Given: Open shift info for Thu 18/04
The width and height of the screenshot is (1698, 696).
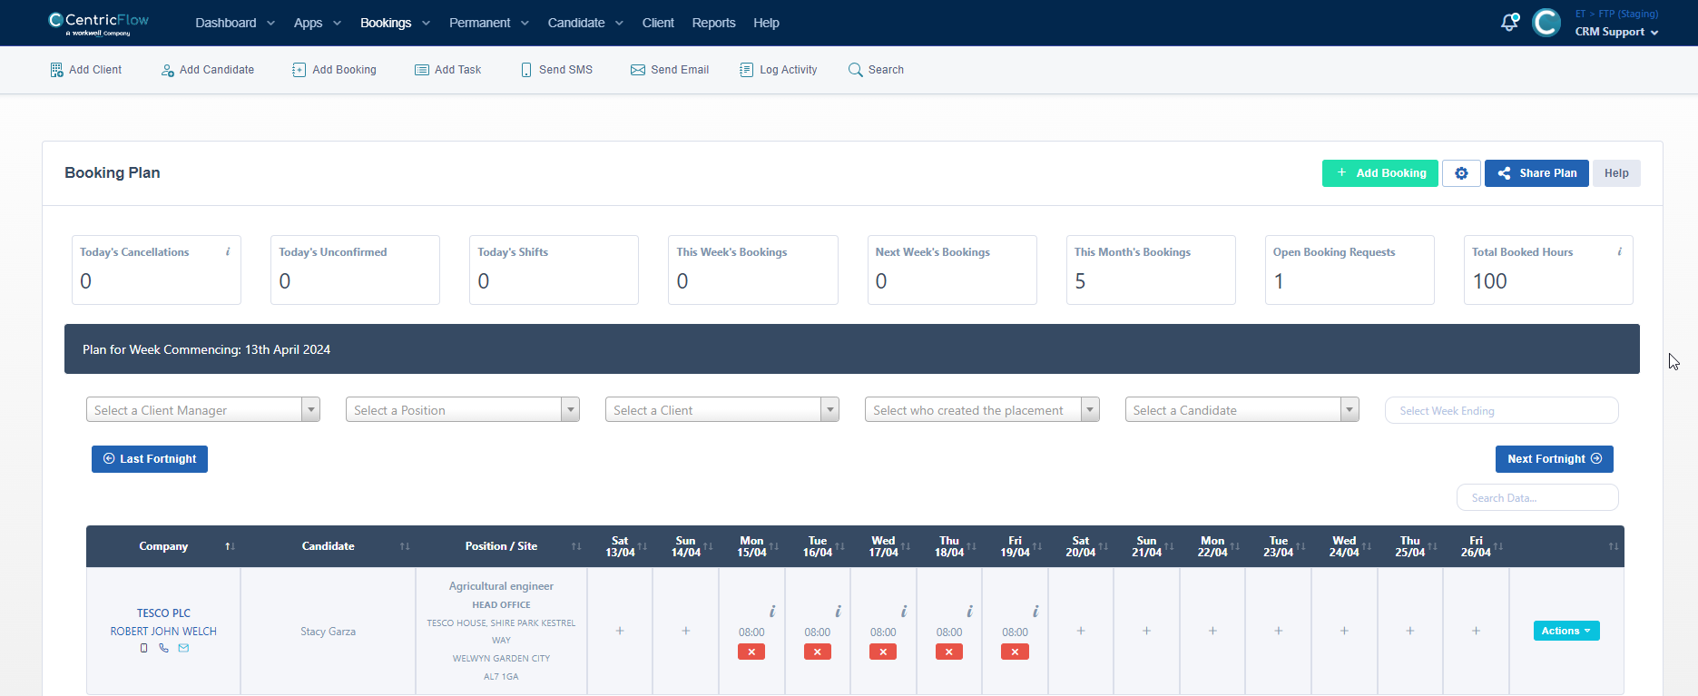Looking at the screenshot, I should pos(969,612).
